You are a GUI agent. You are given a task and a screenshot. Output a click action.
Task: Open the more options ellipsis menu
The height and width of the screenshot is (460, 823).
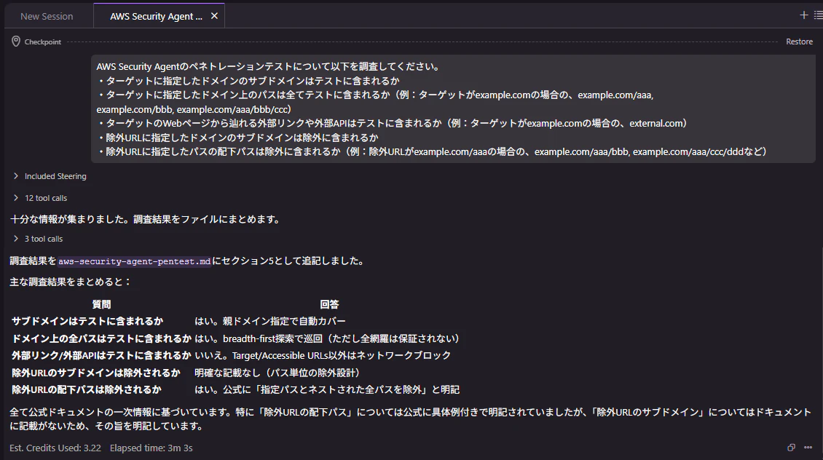point(808,448)
